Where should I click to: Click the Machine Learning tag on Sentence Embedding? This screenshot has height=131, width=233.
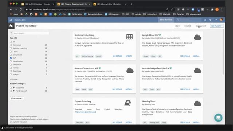[x=87, y=56]
